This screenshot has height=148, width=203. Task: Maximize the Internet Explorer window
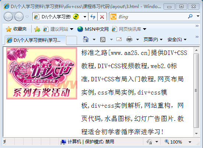point(181,7)
